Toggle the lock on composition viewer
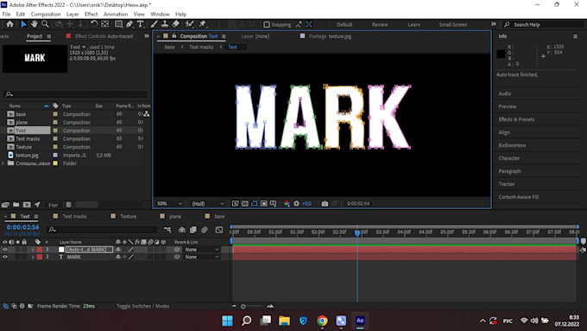The width and height of the screenshot is (587, 331). tap(174, 36)
